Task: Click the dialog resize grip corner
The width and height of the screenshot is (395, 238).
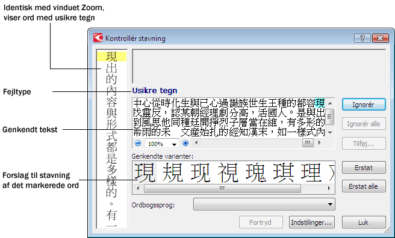Action: 387,230
